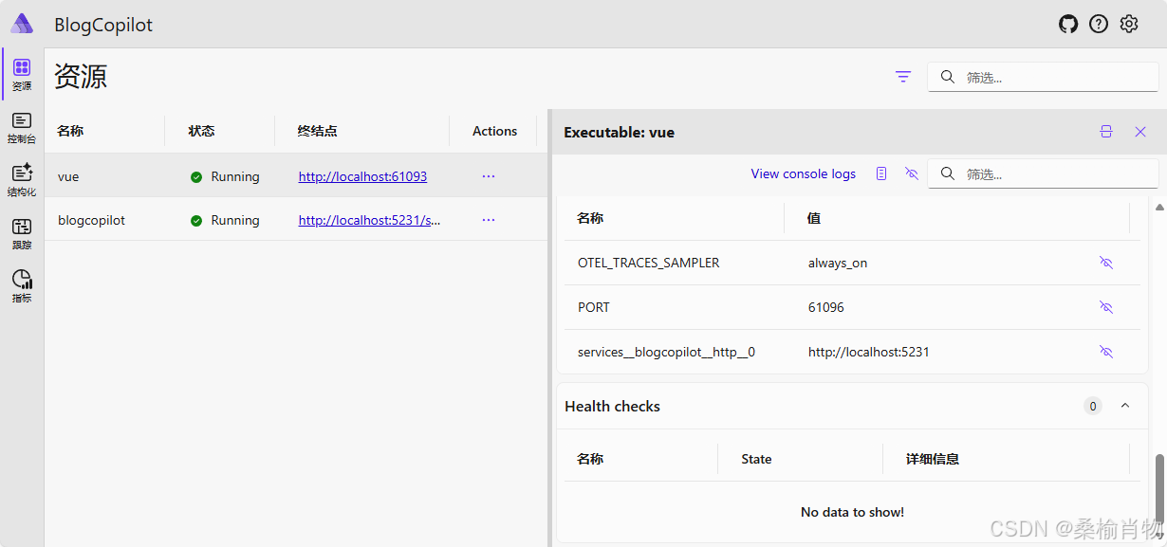Image resolution: width=1167 pixels, height=547 pixels.
Task: Click the Running status of vue
Action: click(x=225, y=176)
